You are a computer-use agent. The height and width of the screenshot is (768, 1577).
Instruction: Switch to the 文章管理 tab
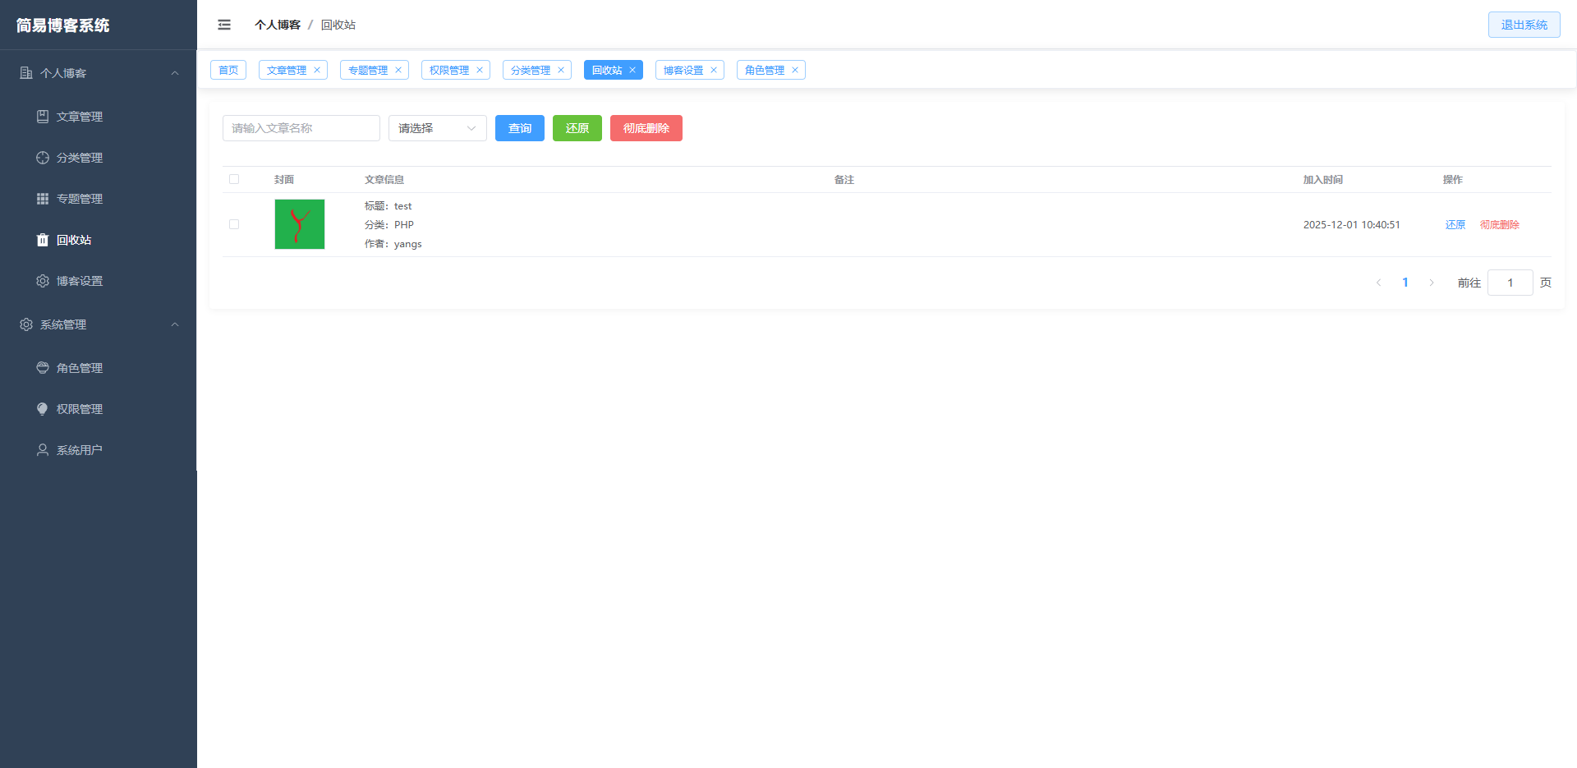point(287,70)
